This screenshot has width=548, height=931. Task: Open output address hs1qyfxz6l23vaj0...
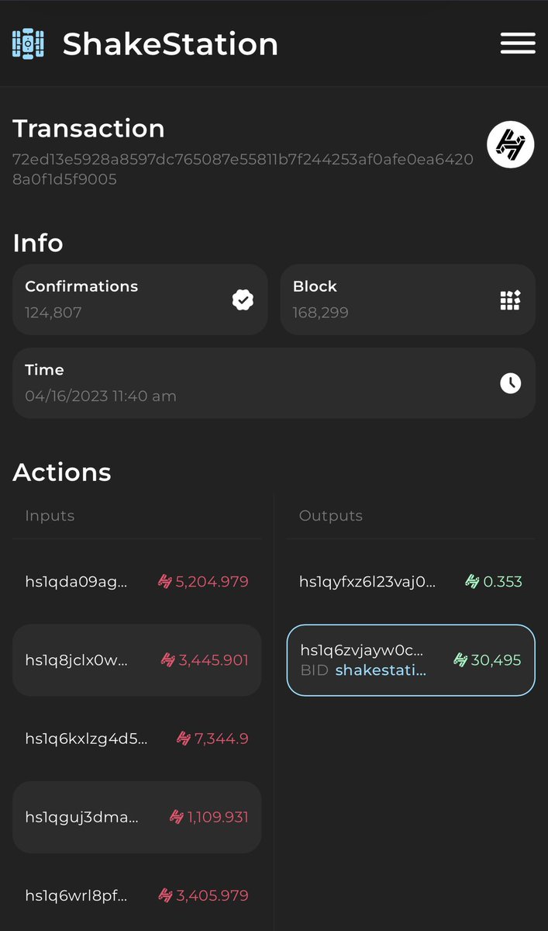pos(367,581)
